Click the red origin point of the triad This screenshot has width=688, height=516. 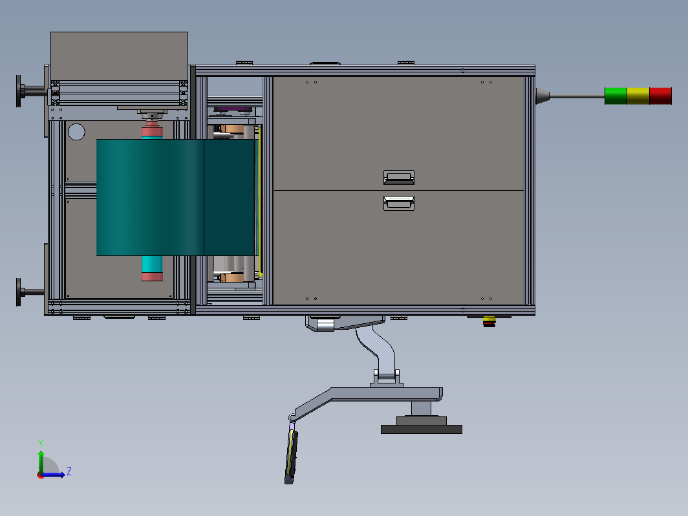pos(40,475)
